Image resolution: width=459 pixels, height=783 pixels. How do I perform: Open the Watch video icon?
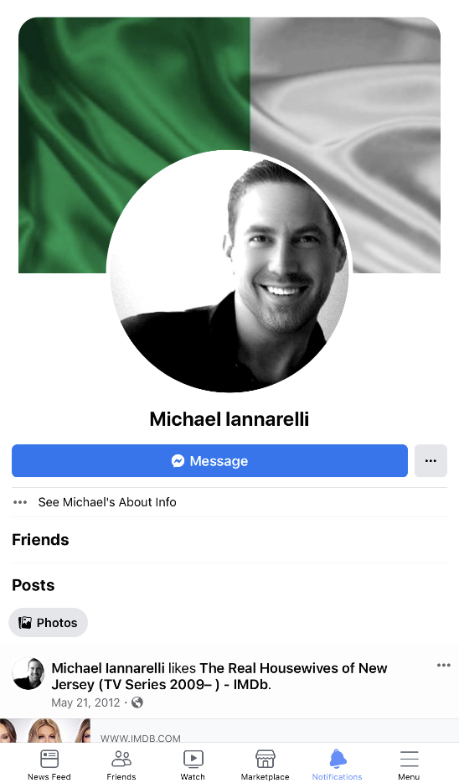(193, 759)
